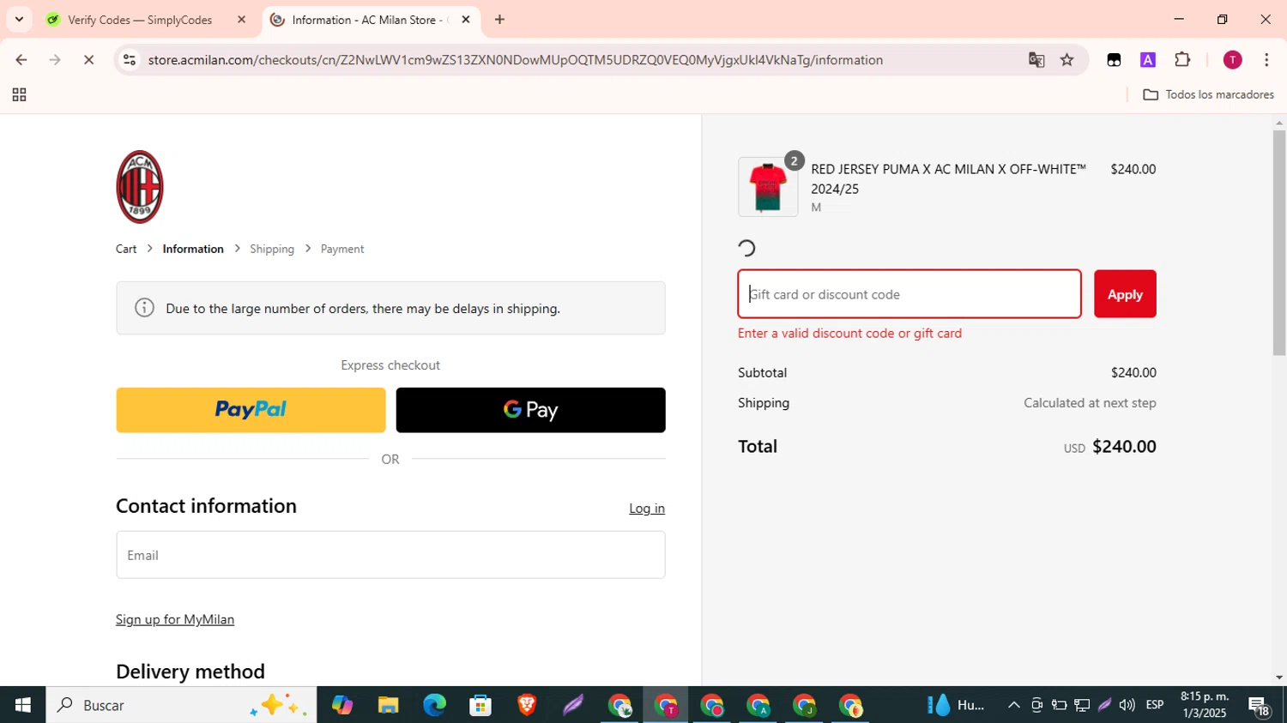Open a new browser tab
Image resolution: width=1287 pixels, height=723 pixels.
[499, 19]
